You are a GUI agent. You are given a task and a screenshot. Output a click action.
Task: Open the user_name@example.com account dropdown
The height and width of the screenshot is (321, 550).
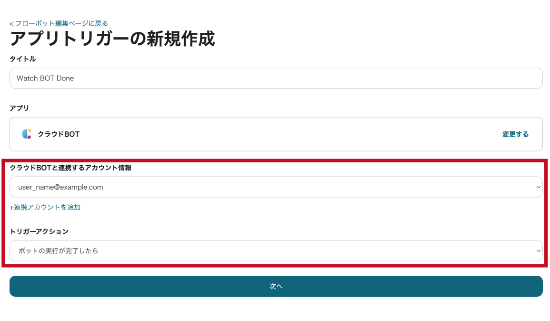click(276, 187)
